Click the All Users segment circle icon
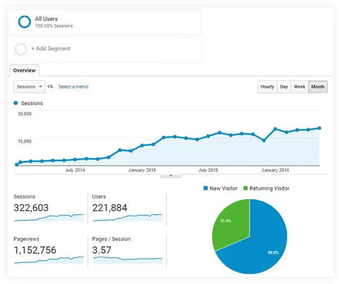This screenshot has width=341, height=284. 24,22
